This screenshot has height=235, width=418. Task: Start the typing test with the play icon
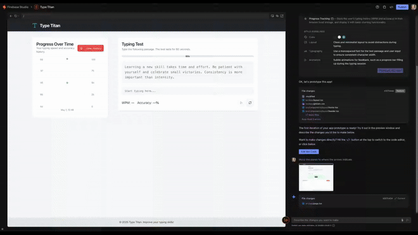241,103
